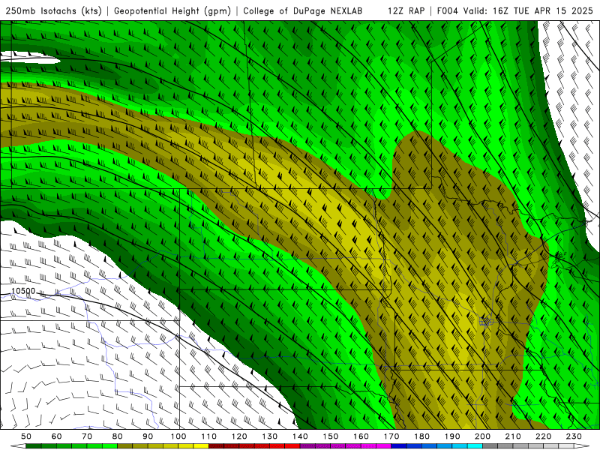Click the 230 knot legend label
The width and height of the screenshot is (600, 450).
574,436
